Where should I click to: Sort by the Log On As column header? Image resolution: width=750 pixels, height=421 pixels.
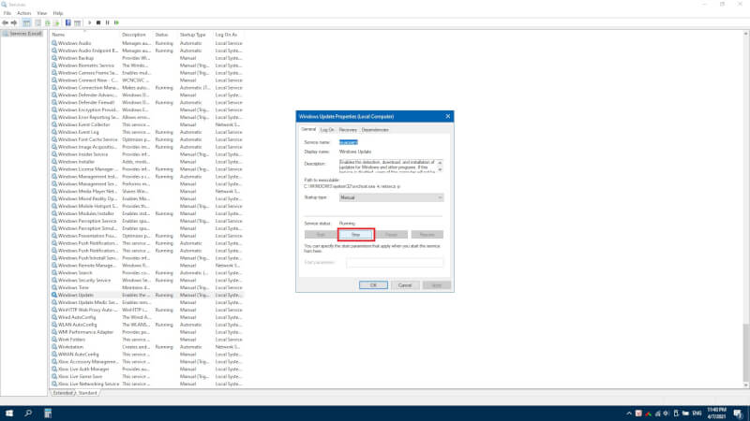pos(229,35)
